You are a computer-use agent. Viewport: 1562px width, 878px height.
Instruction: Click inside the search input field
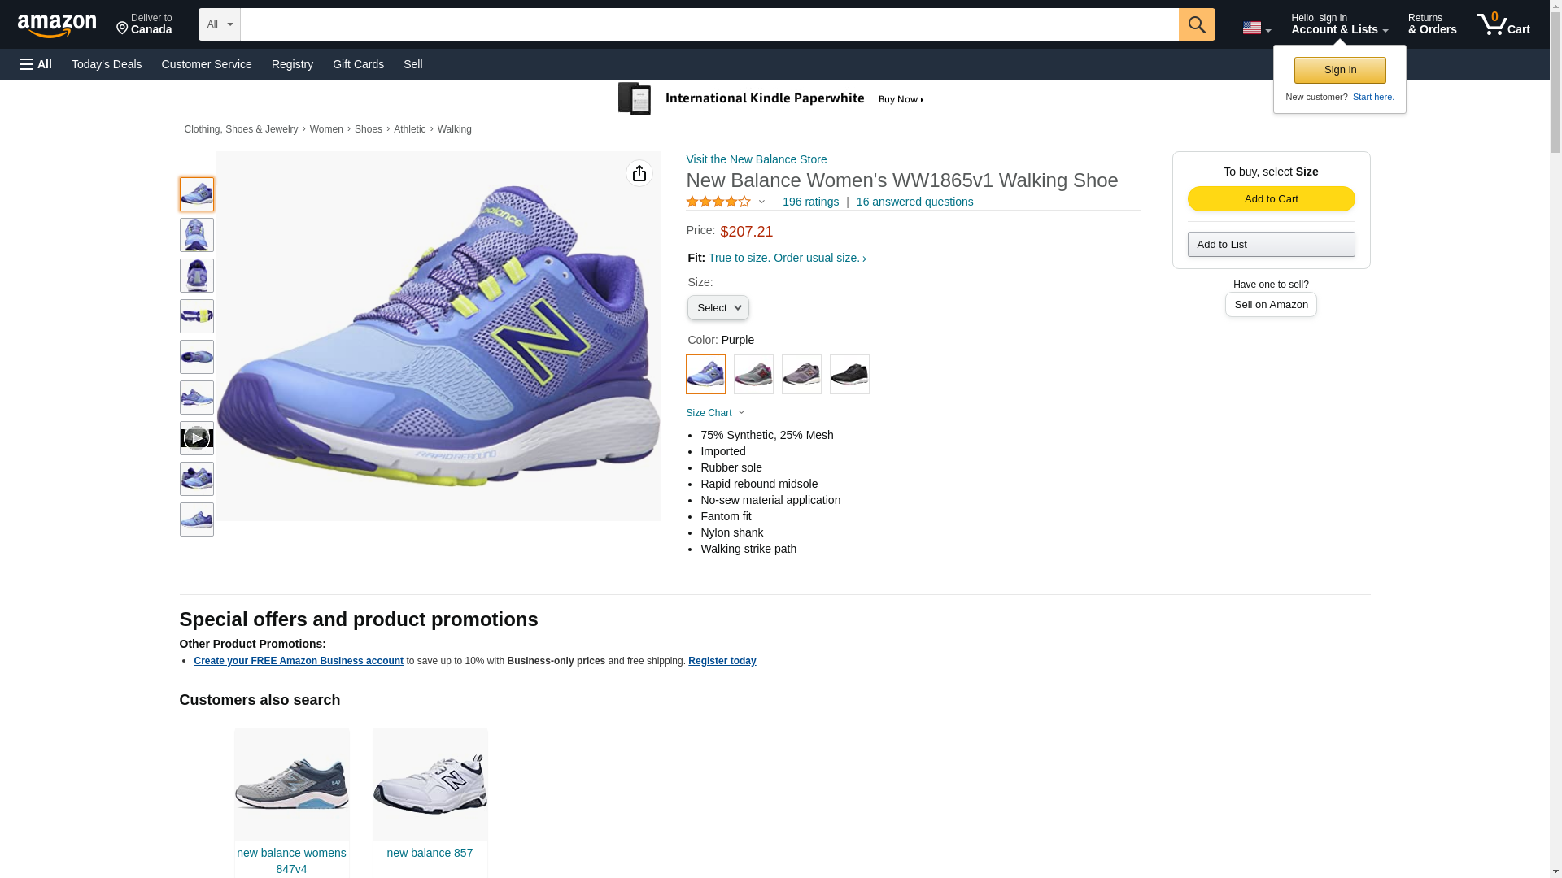(709, 24)
